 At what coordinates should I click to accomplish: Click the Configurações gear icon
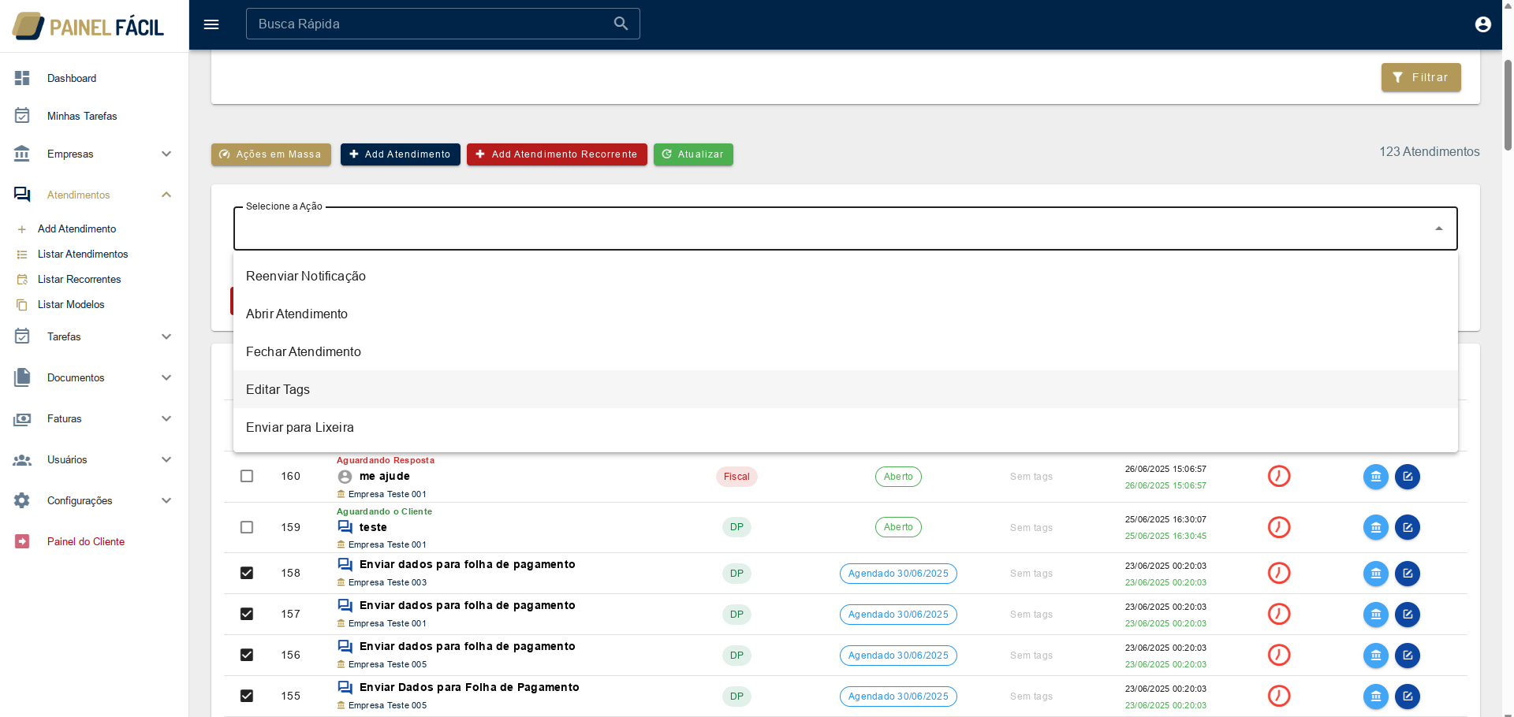(x=22, y=500)
